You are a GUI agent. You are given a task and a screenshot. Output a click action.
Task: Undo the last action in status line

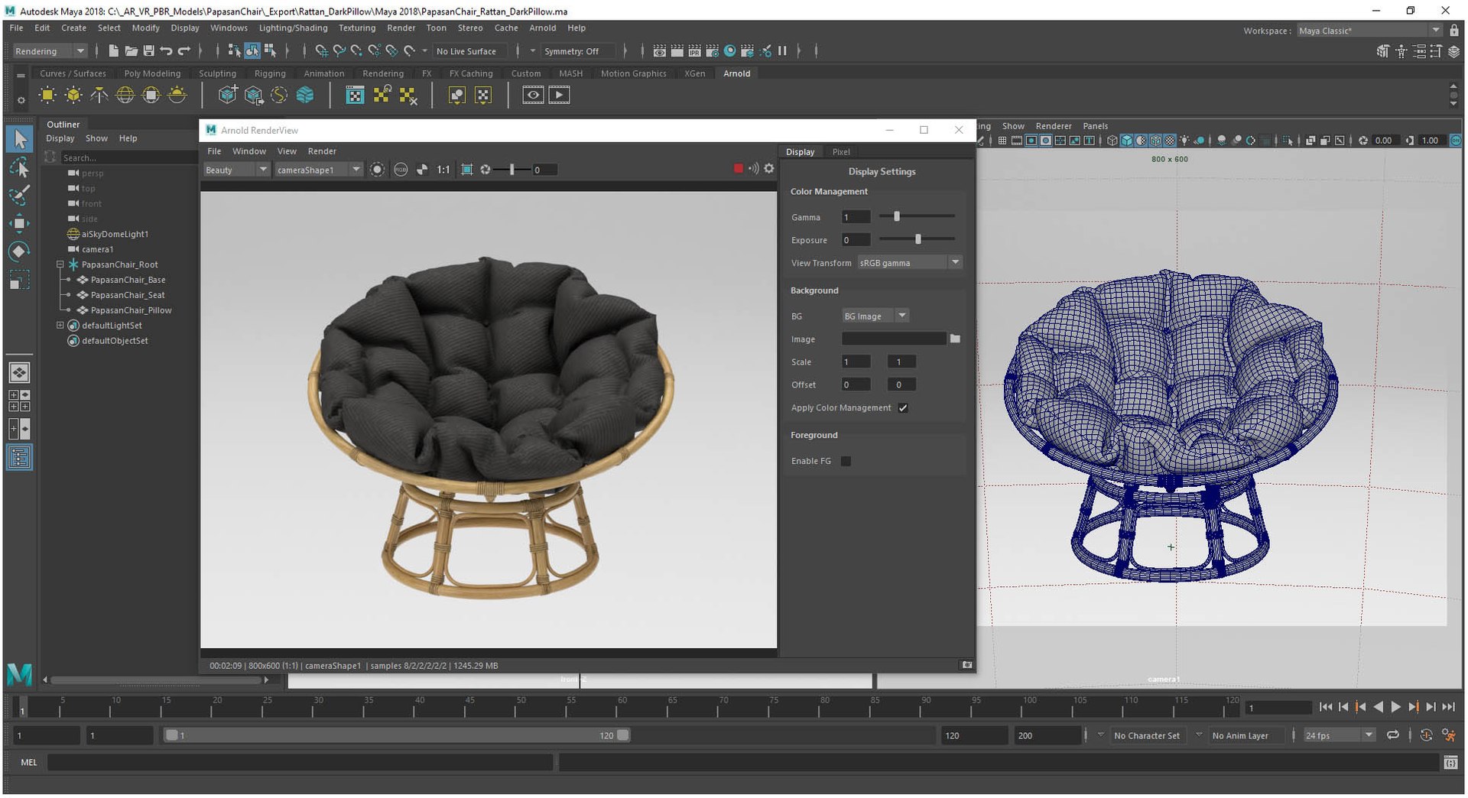click(x=166, y=50)
